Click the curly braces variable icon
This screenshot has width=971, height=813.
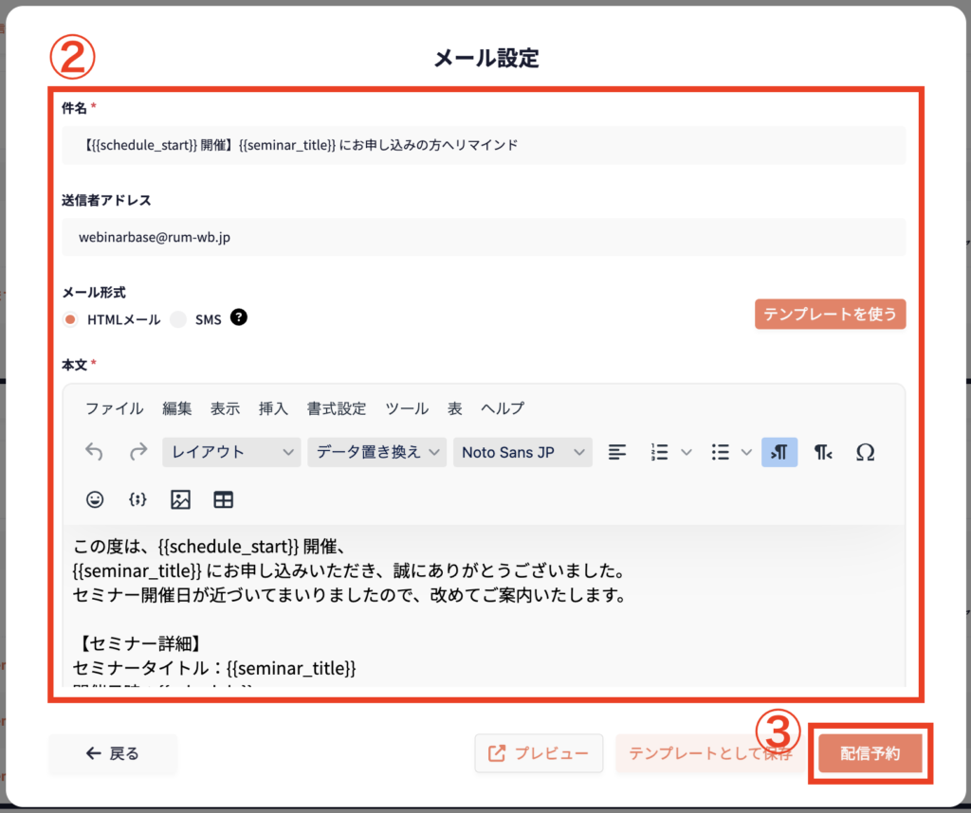coord(137,499)
